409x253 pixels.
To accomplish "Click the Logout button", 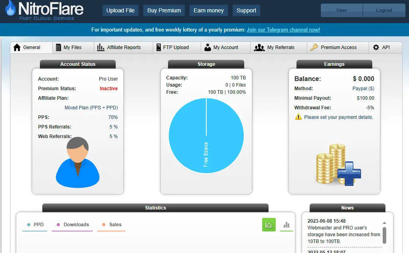I will tap(384, 10).
